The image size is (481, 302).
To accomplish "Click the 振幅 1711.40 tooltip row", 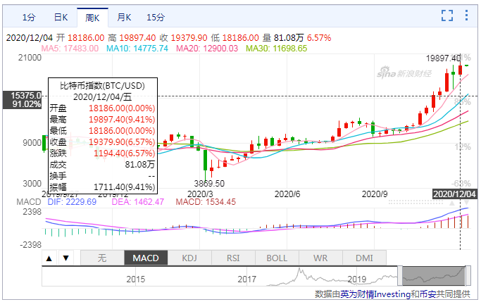I will pos(102,187).
